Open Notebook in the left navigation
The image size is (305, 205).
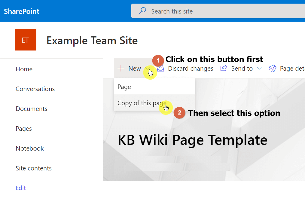coord(30,148)
